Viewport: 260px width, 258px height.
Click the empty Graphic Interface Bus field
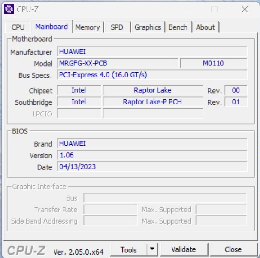[165, 198]
